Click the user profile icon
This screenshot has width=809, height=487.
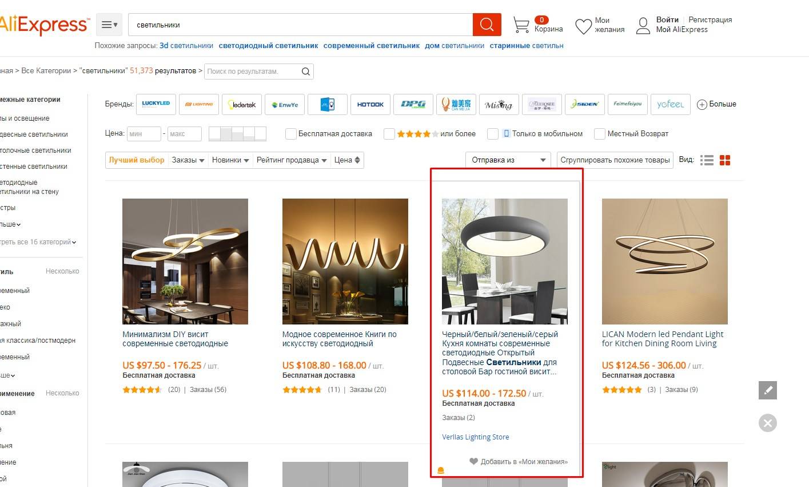643,26
